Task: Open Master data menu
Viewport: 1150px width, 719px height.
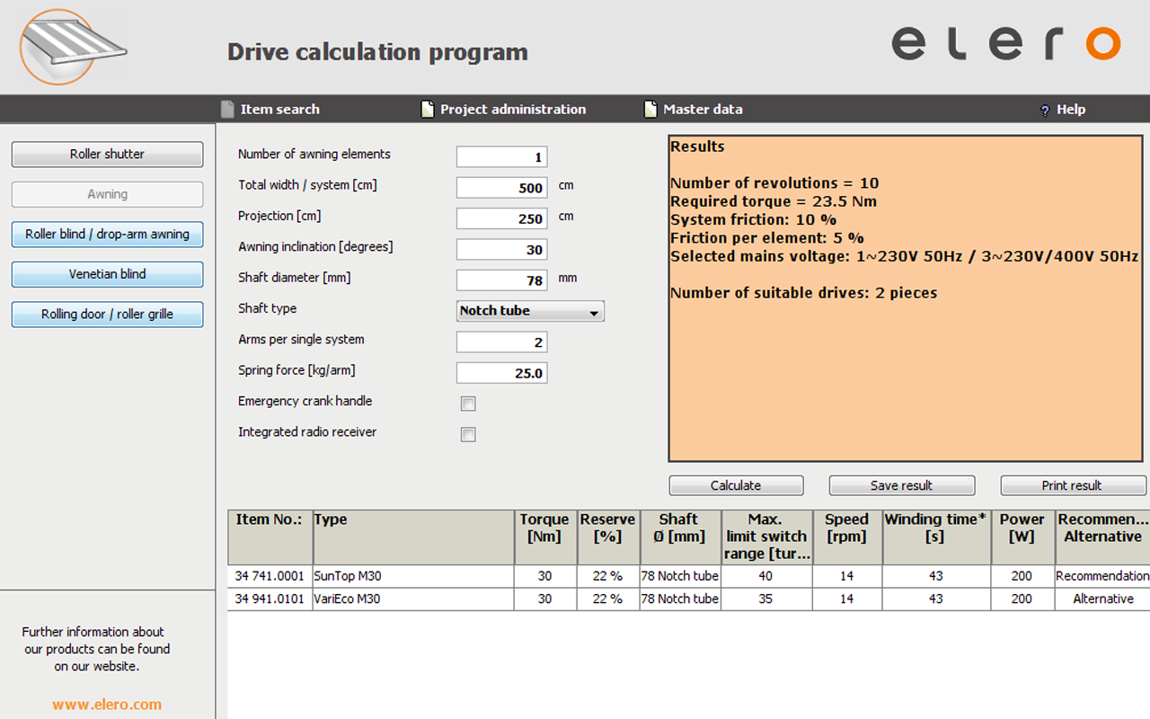Action: [x=703, y=109]
